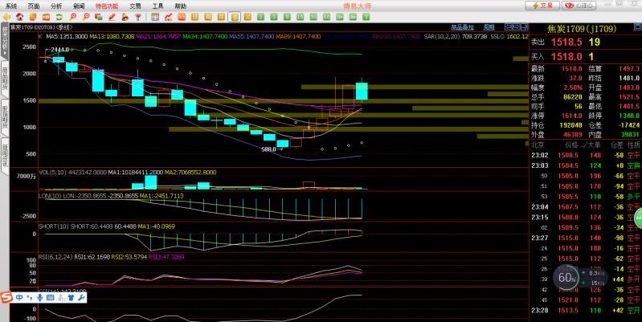Open the 特色功能 menu
Viewport: 642px width, 322px height.
tap(107, 6)
